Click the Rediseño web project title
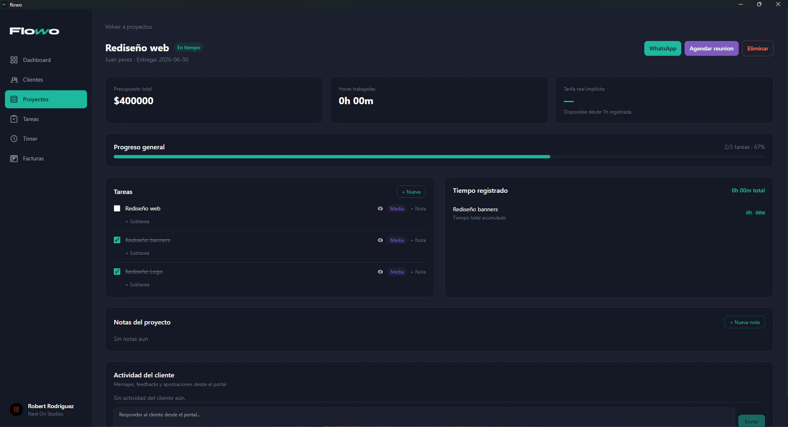788x427 pixels. tap(137, 48)
